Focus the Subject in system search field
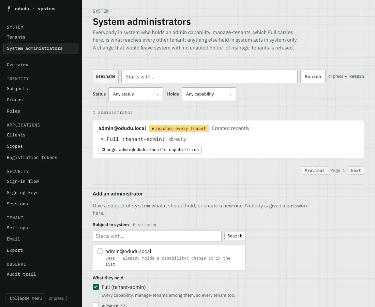Image resolution: width=375 pixels, height=307 pixels. coord(157,236)
